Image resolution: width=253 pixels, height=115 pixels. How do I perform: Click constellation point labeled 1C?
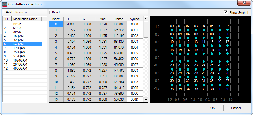(204, 53)
